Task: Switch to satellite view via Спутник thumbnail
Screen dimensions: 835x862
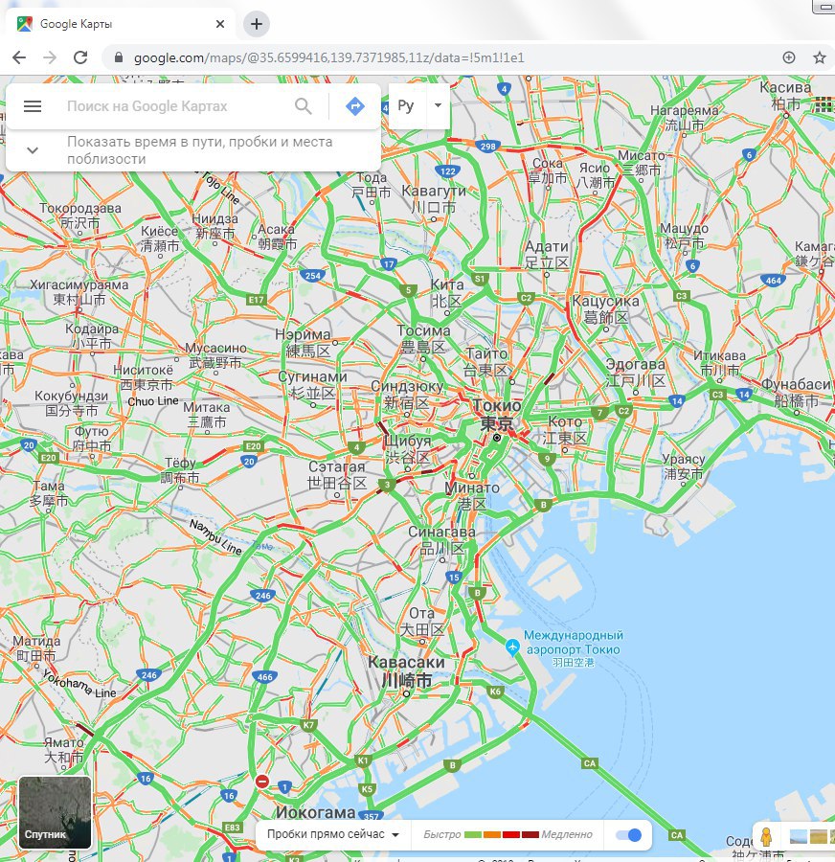Action: (x=55, y=812)
